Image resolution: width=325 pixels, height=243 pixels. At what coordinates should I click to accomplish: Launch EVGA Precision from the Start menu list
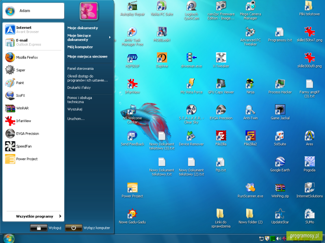33,133
